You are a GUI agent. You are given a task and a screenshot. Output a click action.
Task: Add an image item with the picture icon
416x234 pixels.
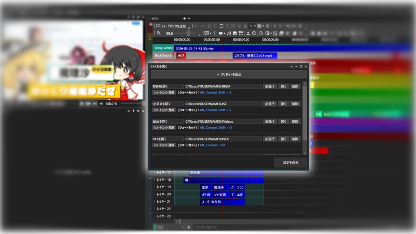click(x=234, y=33)
